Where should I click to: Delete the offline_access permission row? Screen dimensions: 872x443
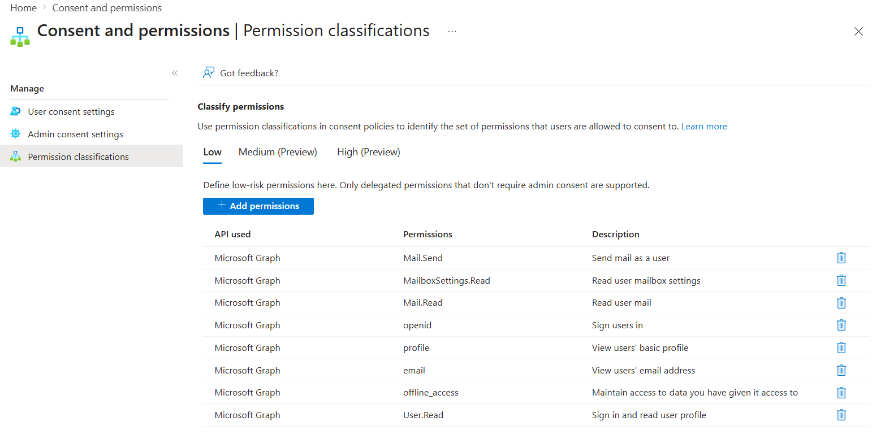(x=841, y=392)
